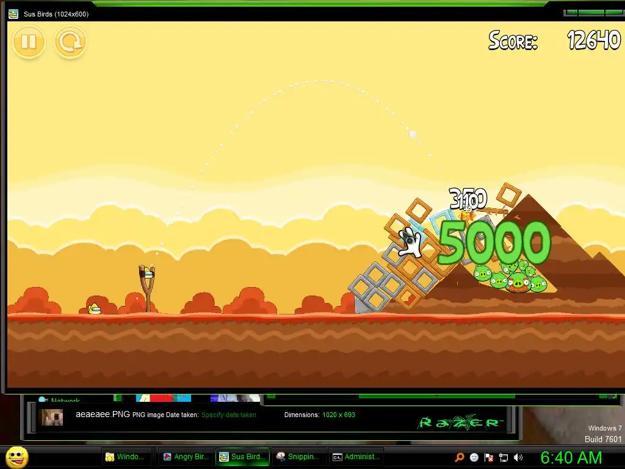Viewport: 625px width, 469px height.
Task: Click the white round tray icon
Action: [x=474, y=457]
